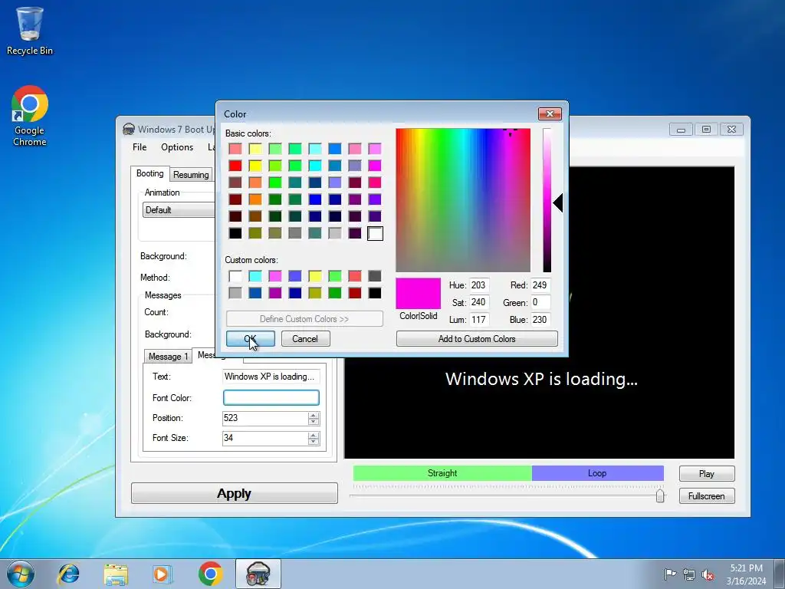785x589 pixels.
Task: Pick the cyan custom color swatch
Action: 255,276
